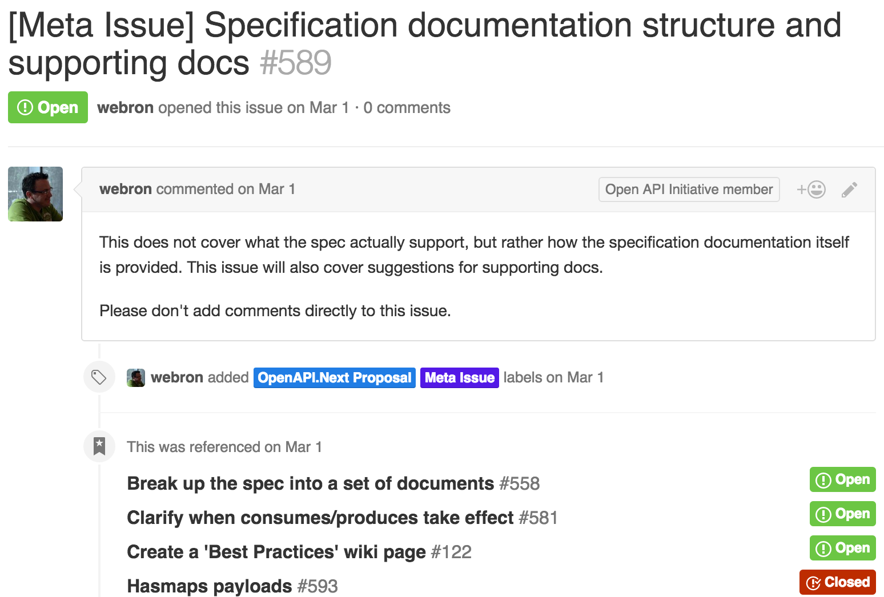Click webron's username in the issue header
Image resolution: width=884 pixels, height=597 pixels.
126,107
